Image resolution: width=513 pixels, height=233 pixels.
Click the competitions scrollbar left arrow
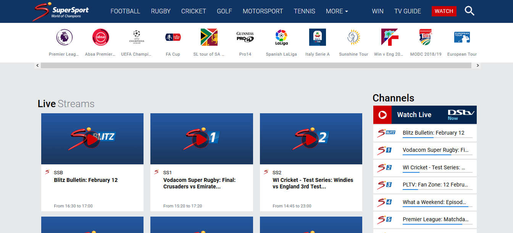37,66
